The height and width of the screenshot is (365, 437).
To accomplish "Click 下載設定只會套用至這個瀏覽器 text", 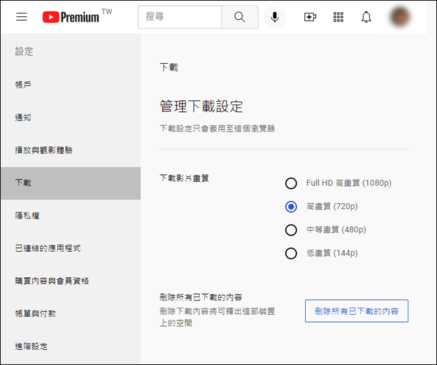I will coord(217,129).
